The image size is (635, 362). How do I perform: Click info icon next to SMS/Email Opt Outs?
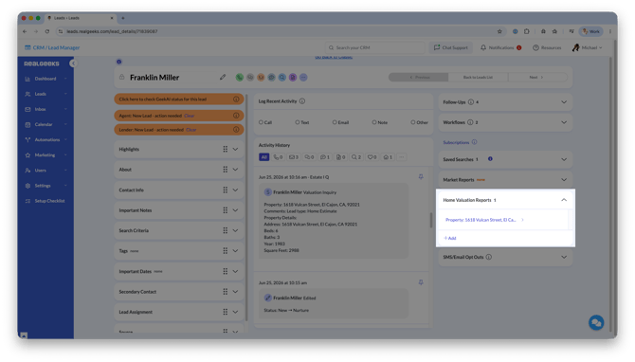pyautogui.click(x=489, y=257)
